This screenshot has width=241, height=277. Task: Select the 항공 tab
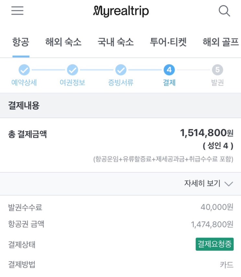coord(21,42)
